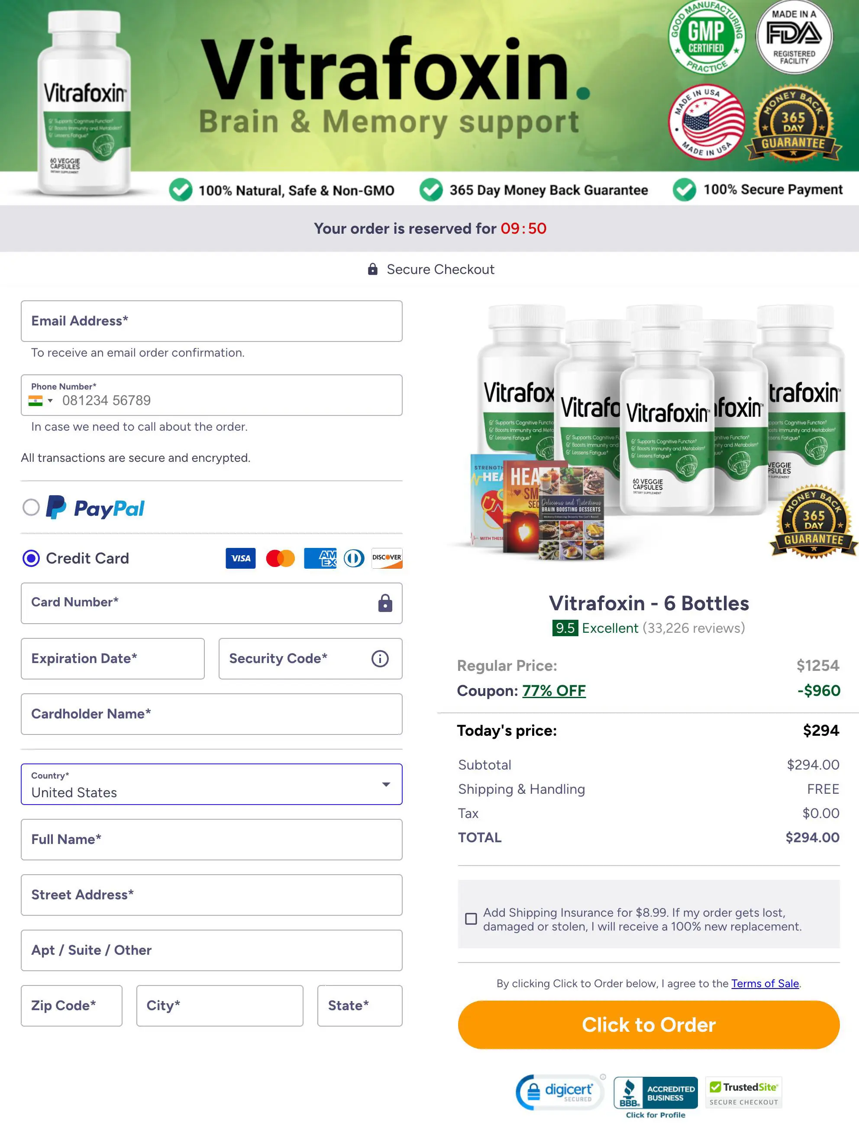Click the DigiCert Secured badge
Viewport: 859px width, 1127px height.
559,1092
